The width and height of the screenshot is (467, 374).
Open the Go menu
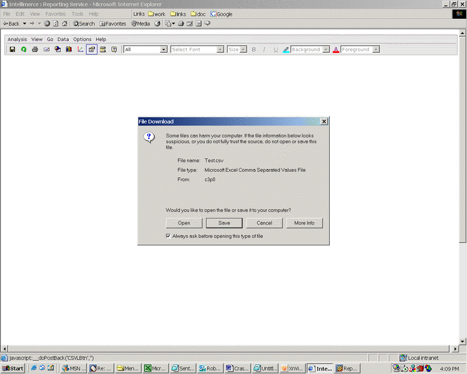pos(50,39)
